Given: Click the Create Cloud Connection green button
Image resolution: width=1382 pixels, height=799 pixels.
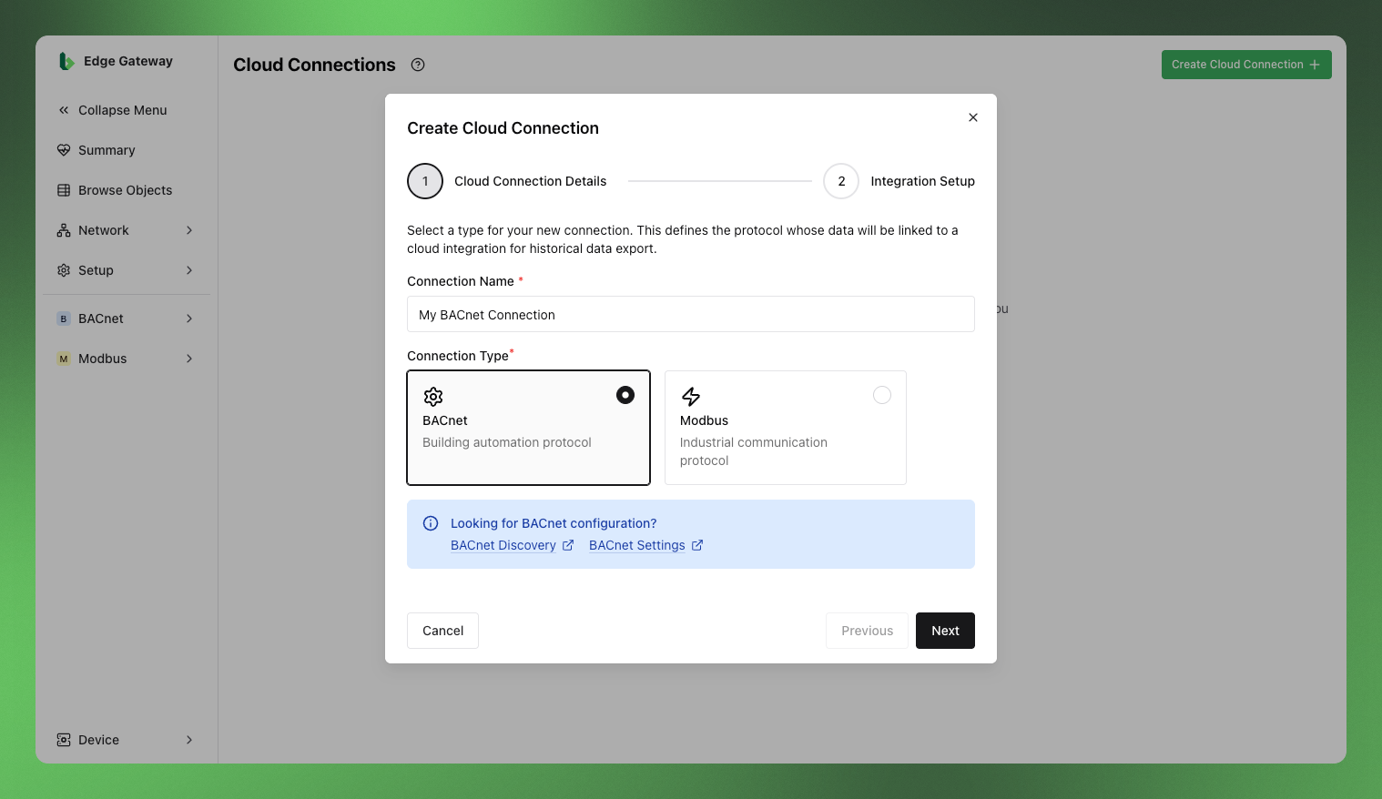Looking at the screenshot, I should click(1246, 65).
